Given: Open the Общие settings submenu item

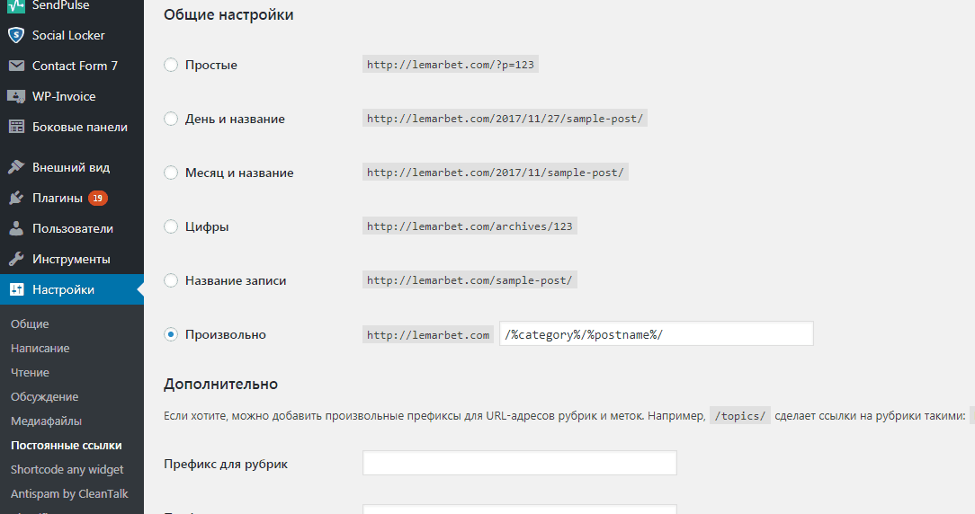Looking at the screenshot, I should pyautogui.click(x=30, y=323).
